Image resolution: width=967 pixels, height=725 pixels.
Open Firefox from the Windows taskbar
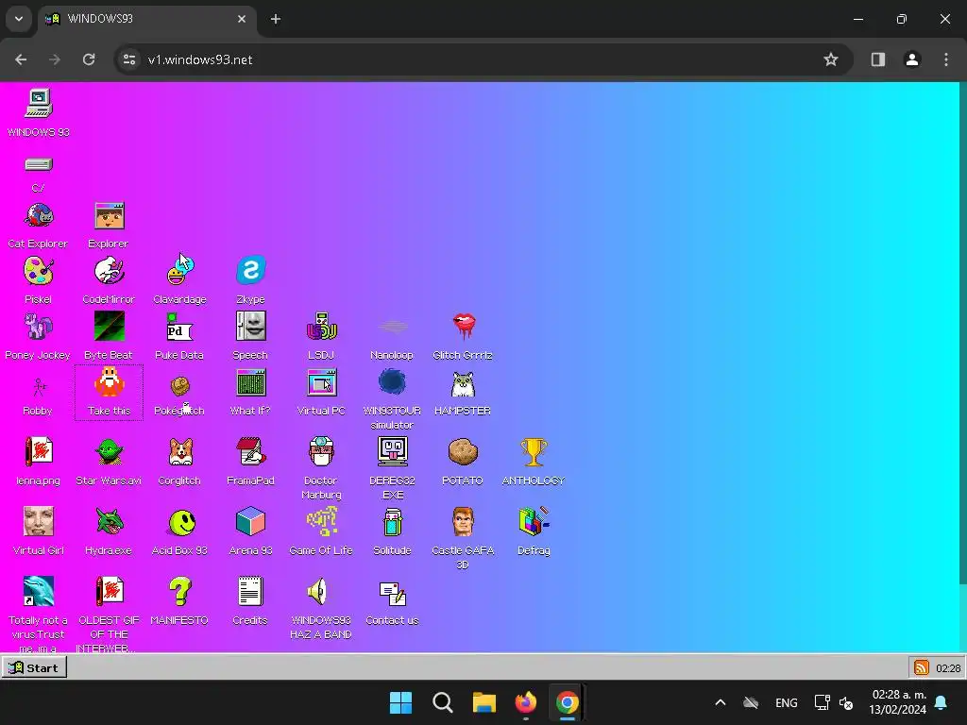tap(525, 702)
